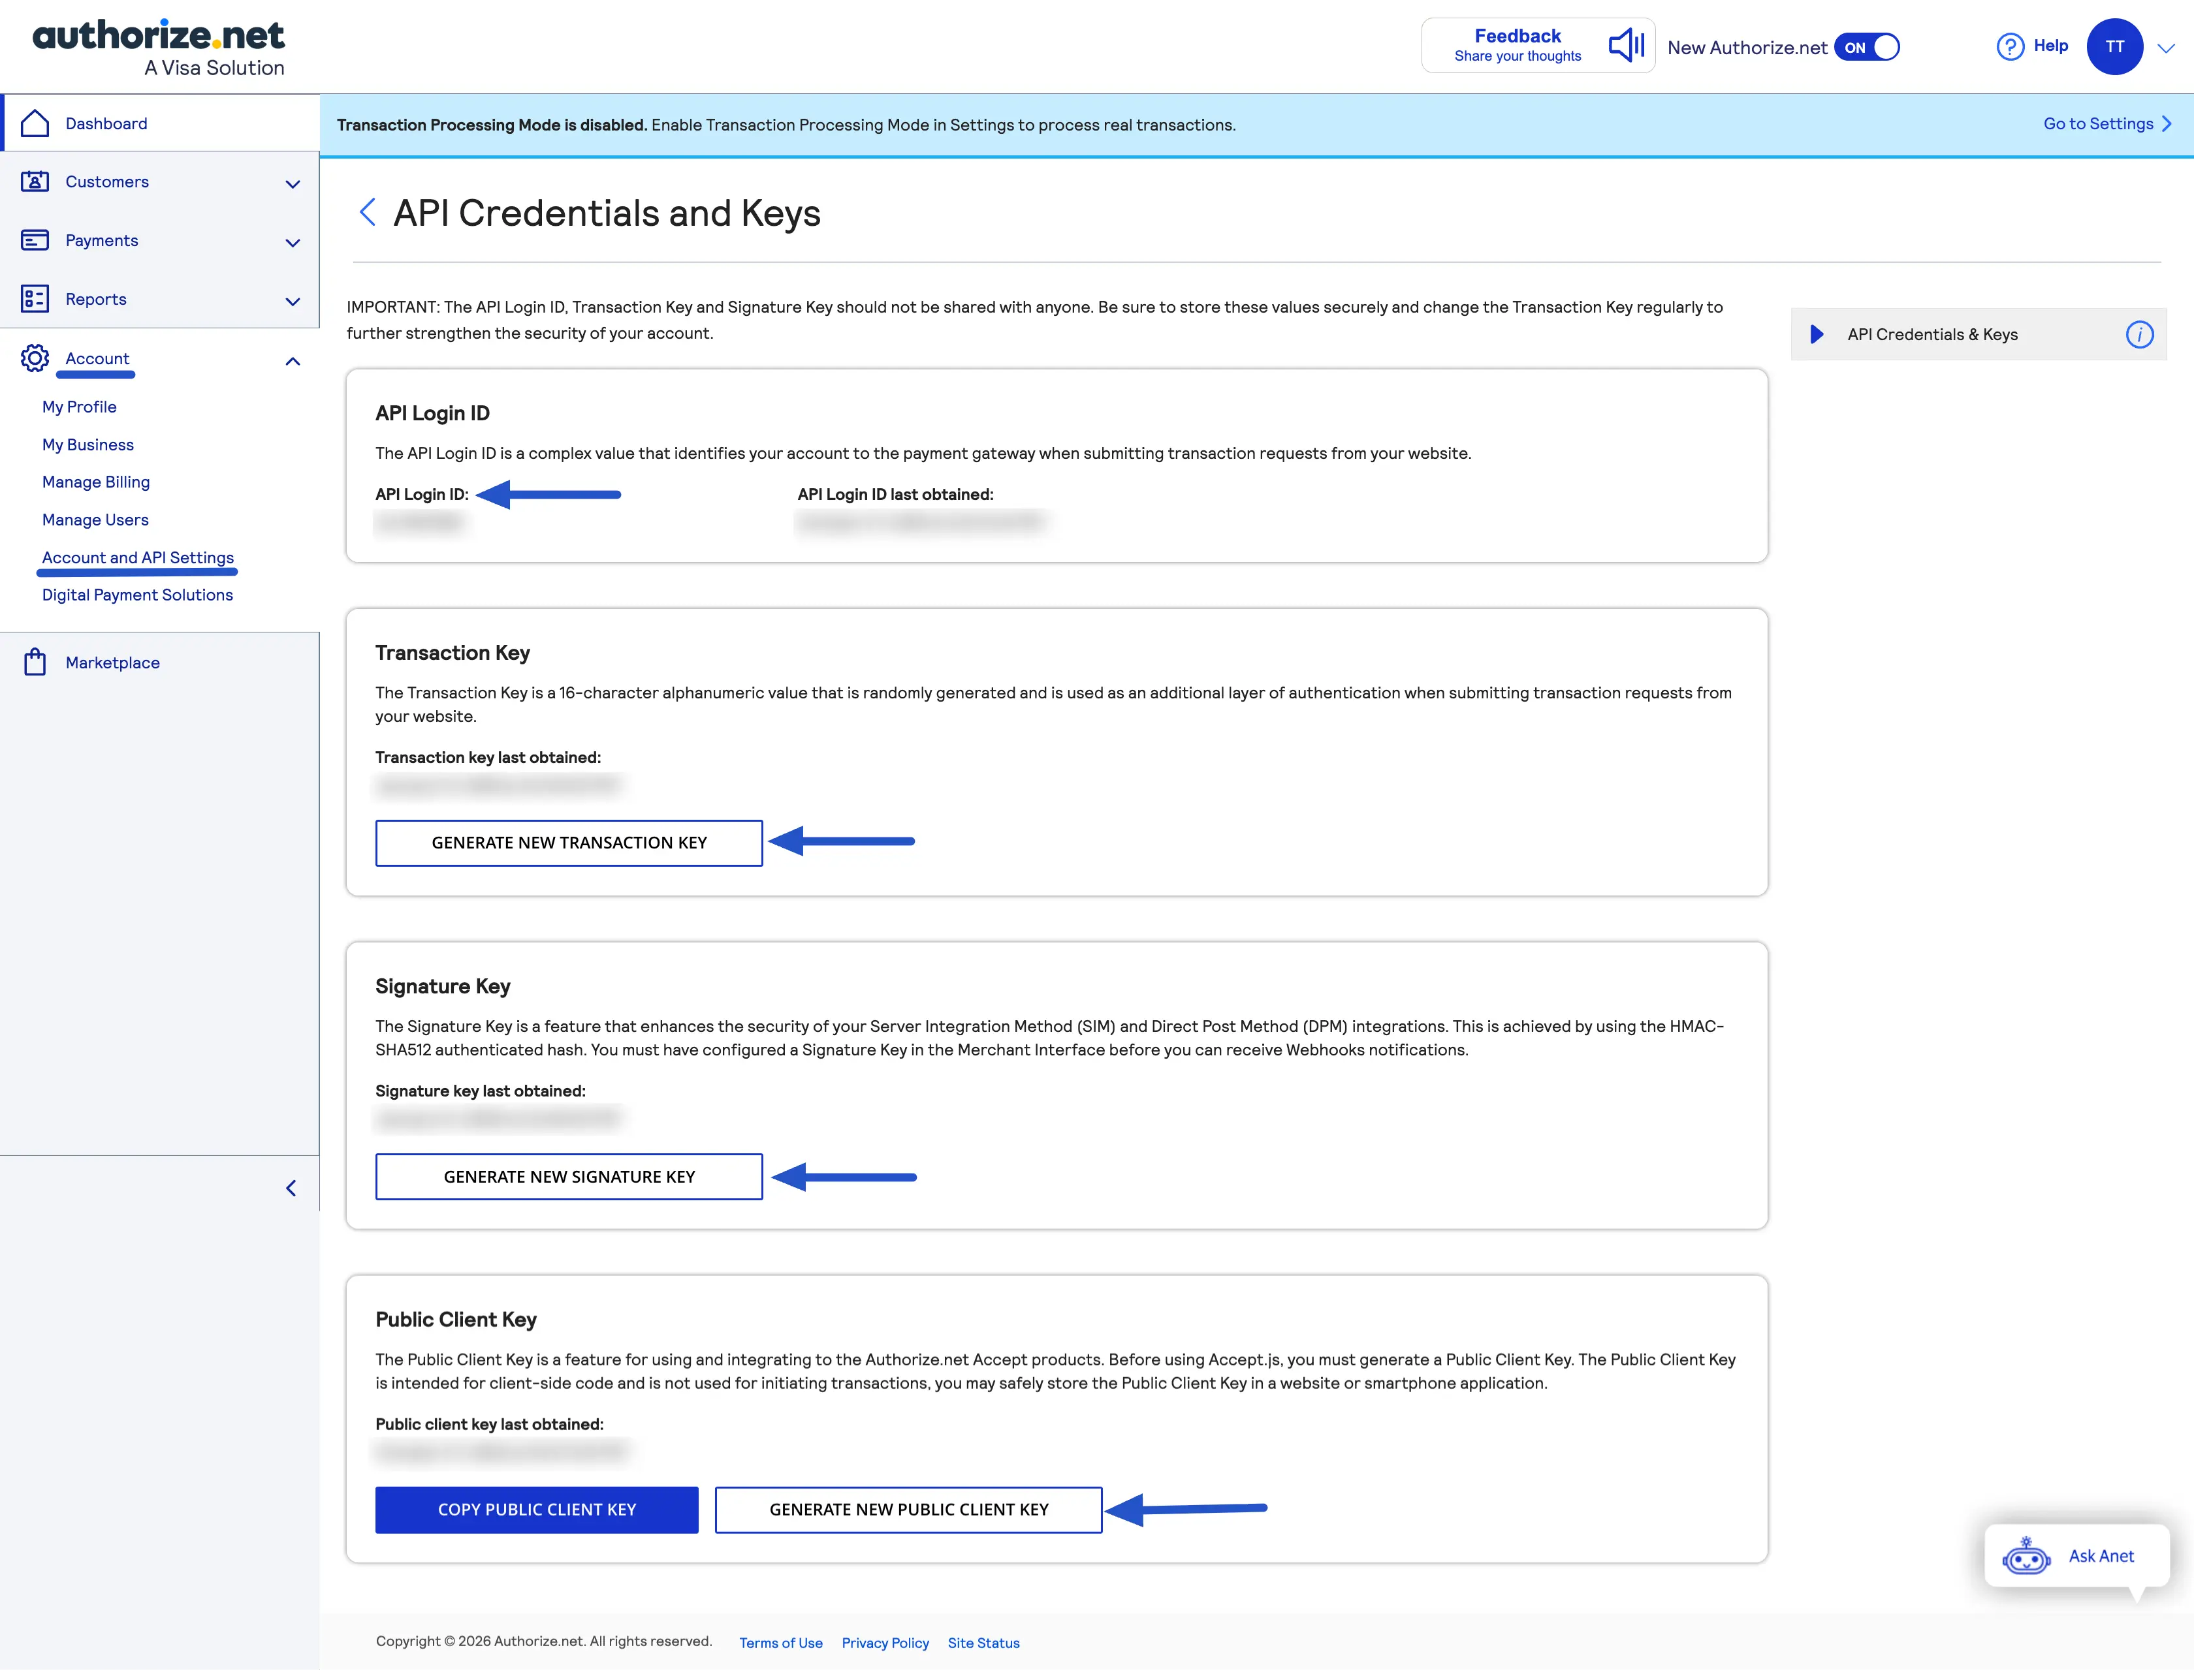The image size is (2194, 1680).
Task: Open the TT account avatar menu
Action: point(2115,46)
